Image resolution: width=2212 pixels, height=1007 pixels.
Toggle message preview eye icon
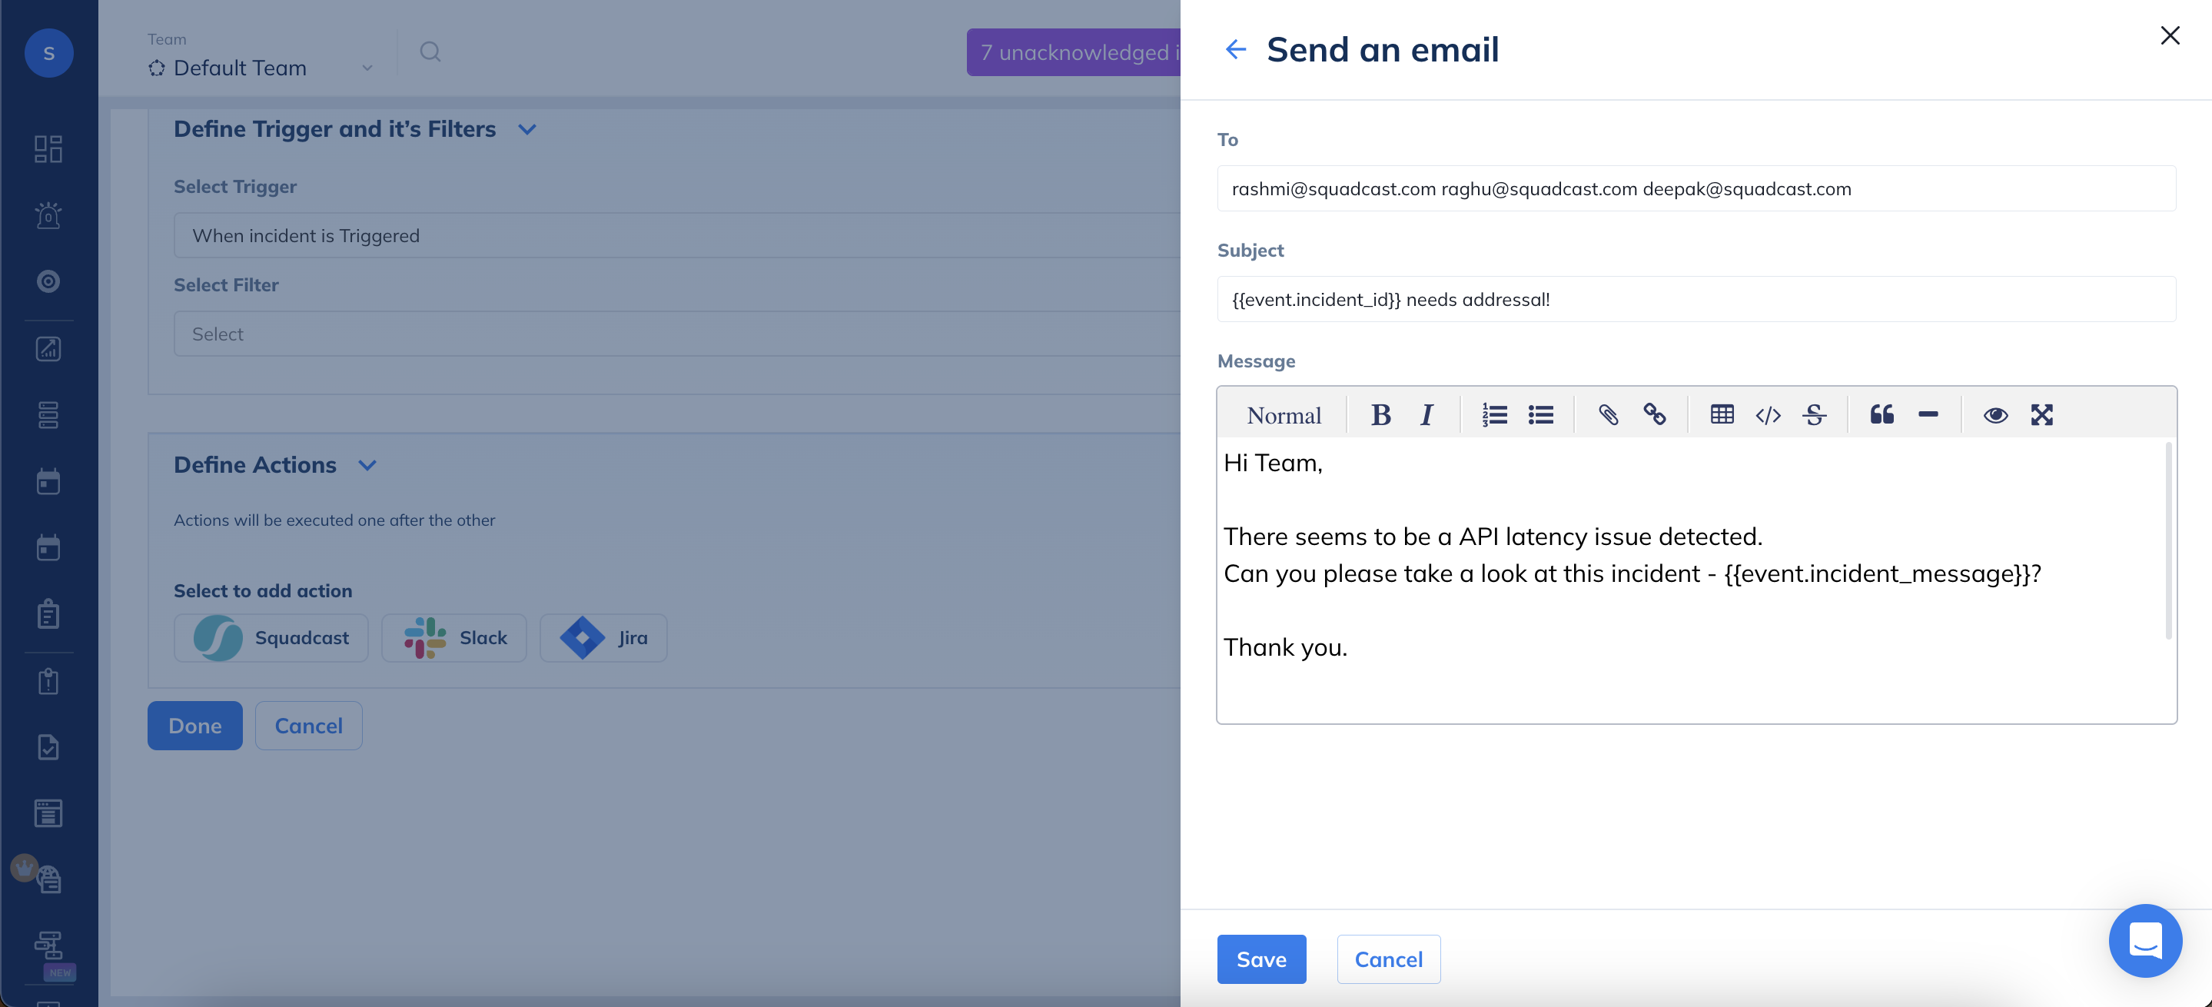pos(1994,416)
